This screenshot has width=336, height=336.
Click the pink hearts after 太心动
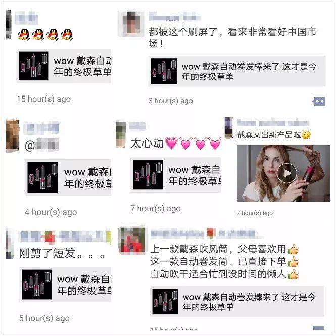click(x=193, y=142)
